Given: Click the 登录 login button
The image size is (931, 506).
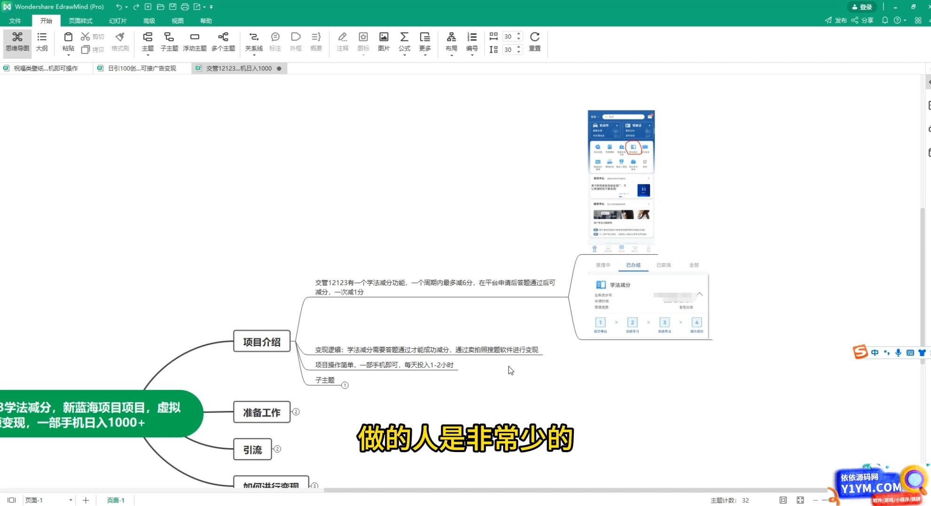Looking at the screenshot, I should tap(862, 7).
